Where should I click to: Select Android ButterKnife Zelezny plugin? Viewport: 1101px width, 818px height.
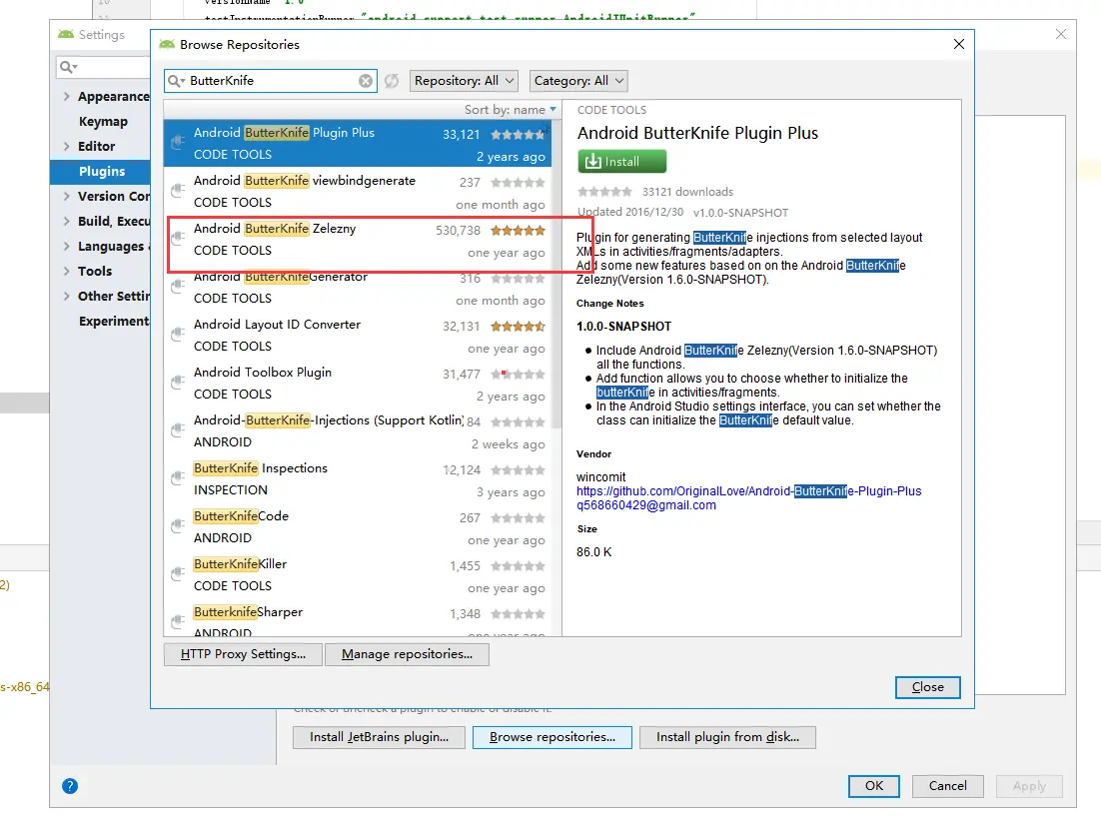(358, 240)
